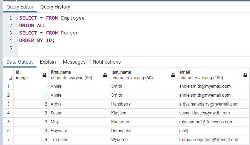This screenshot has height=145, width=250.
Task: Switch to the Query History tab
Action: [x=55, y=7]
